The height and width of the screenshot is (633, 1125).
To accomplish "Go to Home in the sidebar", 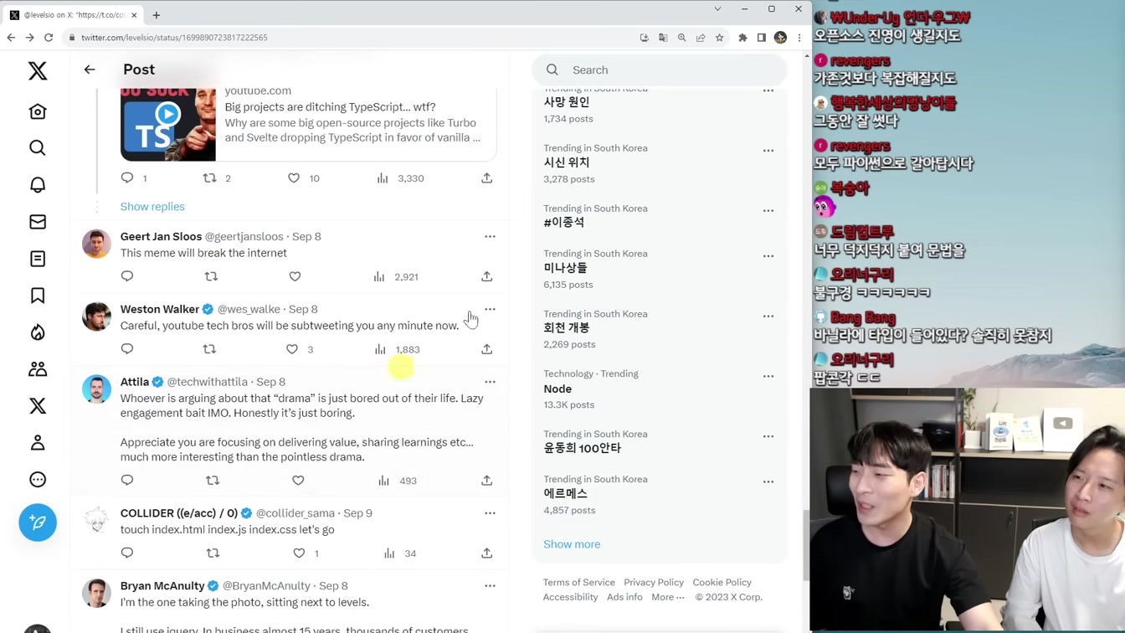I will [x=38, y=111].
